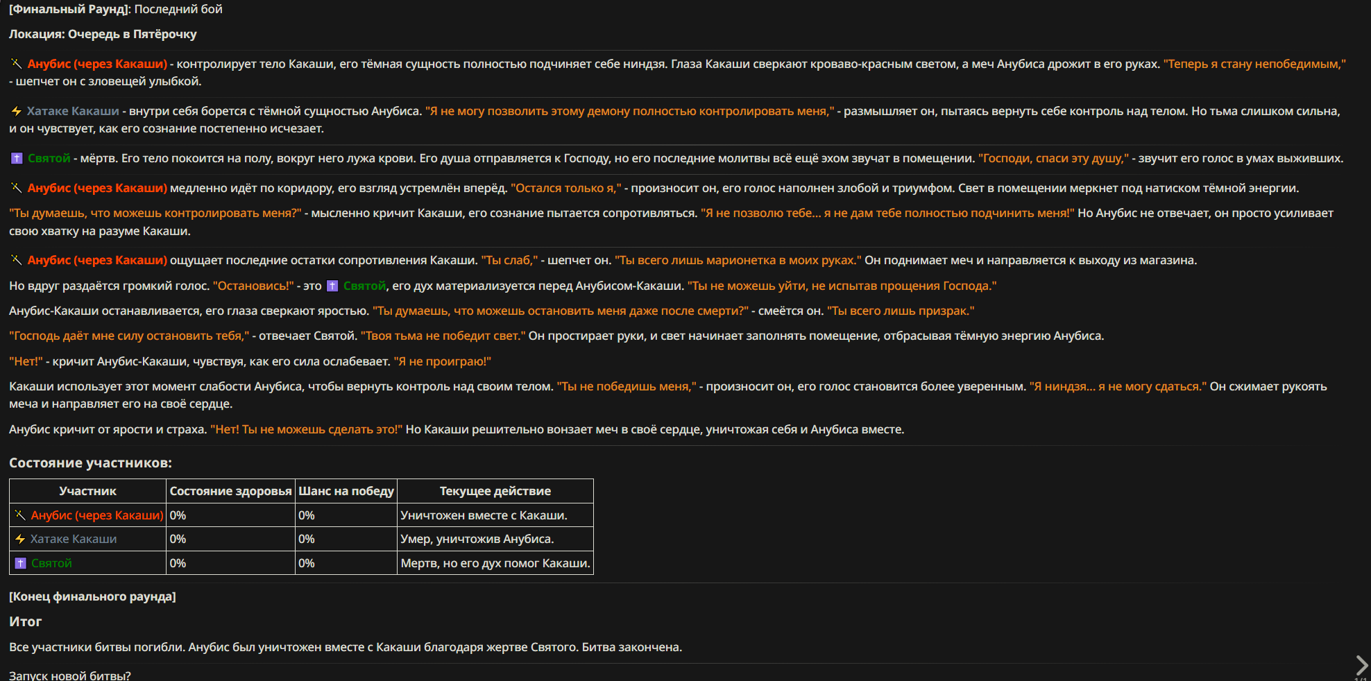Viewport: 1371px width, 681px height.
Task: Click the quote "Нет! Ты не можешь сделать это!"
Action: coord(306,429)
